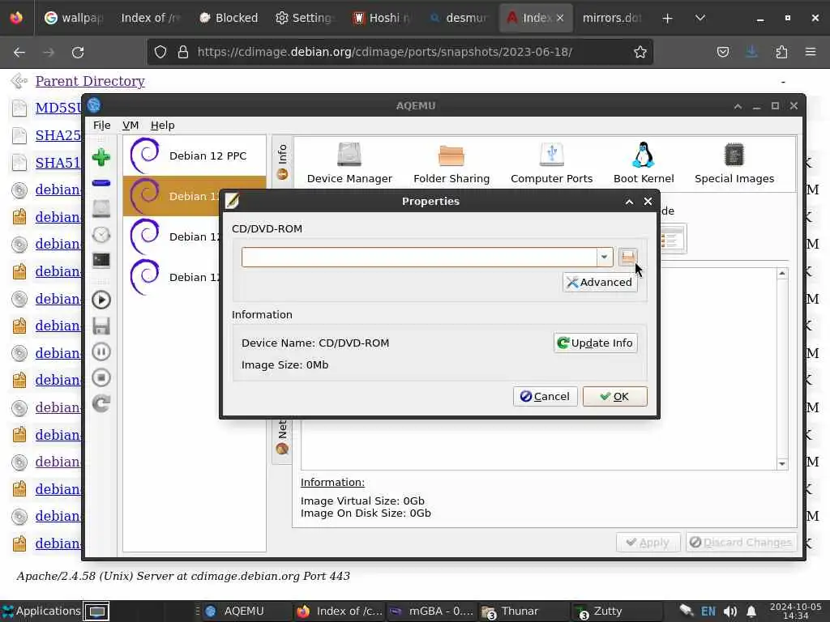Screen dimensions: 830x622
Task: Click the show desktop icon in taskbar
Action: (96, 611)
